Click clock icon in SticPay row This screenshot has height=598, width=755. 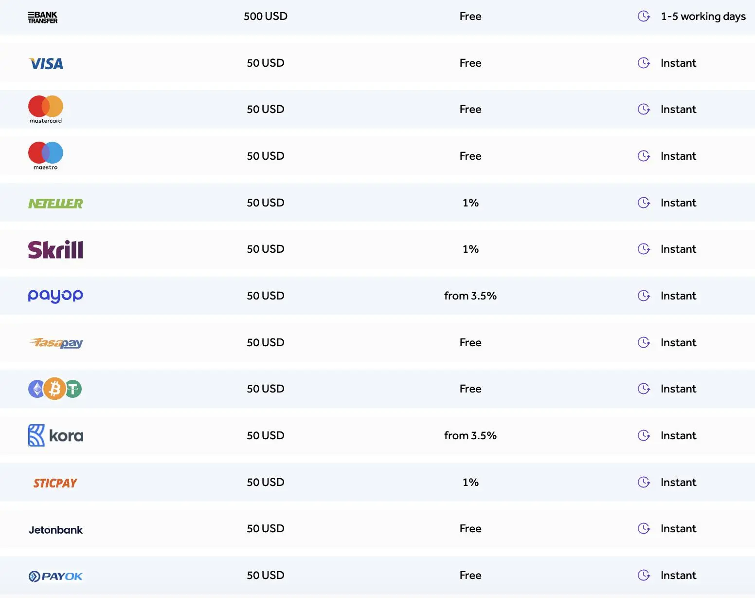click(x=644, y=482)
